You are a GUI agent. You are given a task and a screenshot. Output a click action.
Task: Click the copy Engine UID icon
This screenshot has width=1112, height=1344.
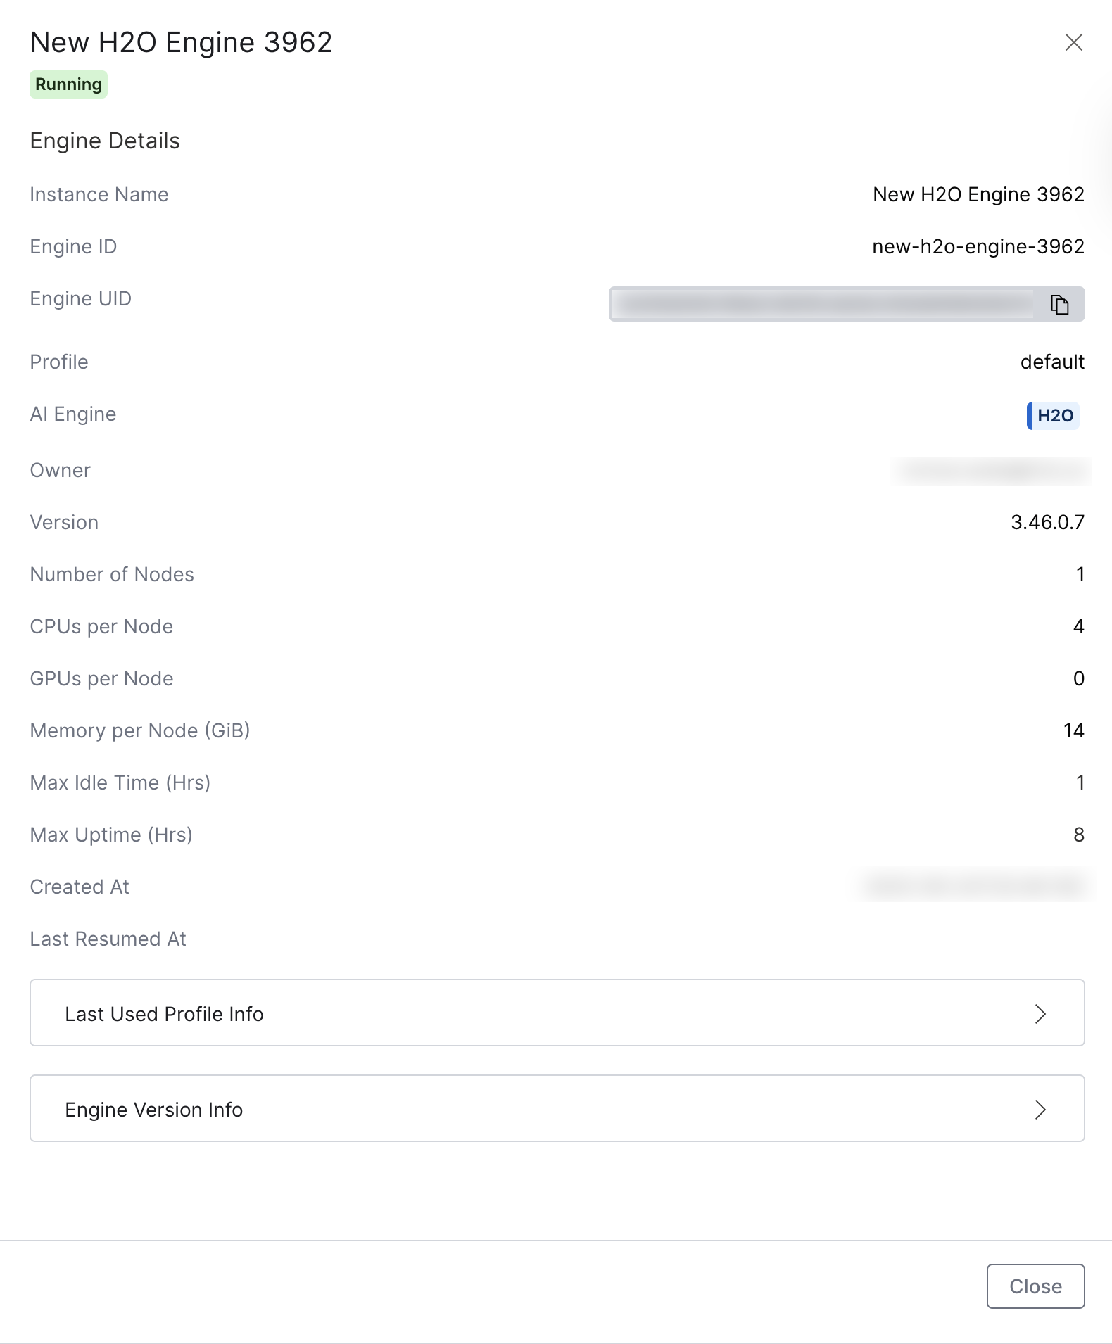[x=1059, y=305]
